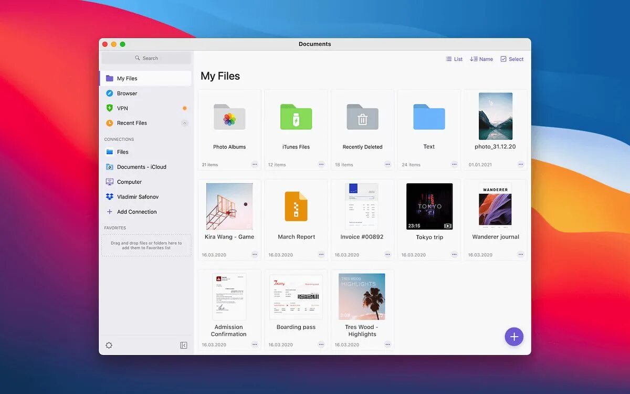Click the Browser compass icon
This screenshot has height=394, width=630.
tap(109, 93)
